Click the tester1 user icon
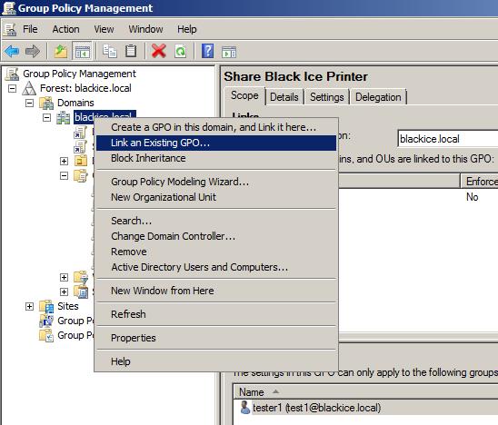498x425 pixels. click(244, 407)
